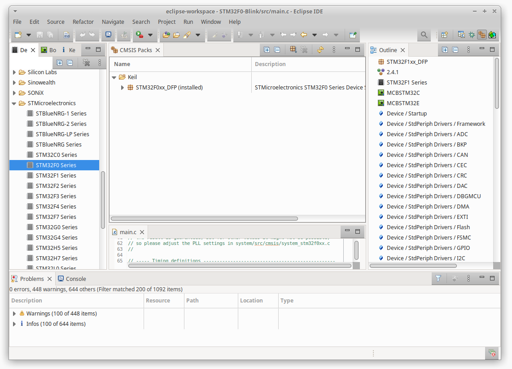Click the magnifier Search button in toolbar
This screenshot has width=512, height=369.
424,35
